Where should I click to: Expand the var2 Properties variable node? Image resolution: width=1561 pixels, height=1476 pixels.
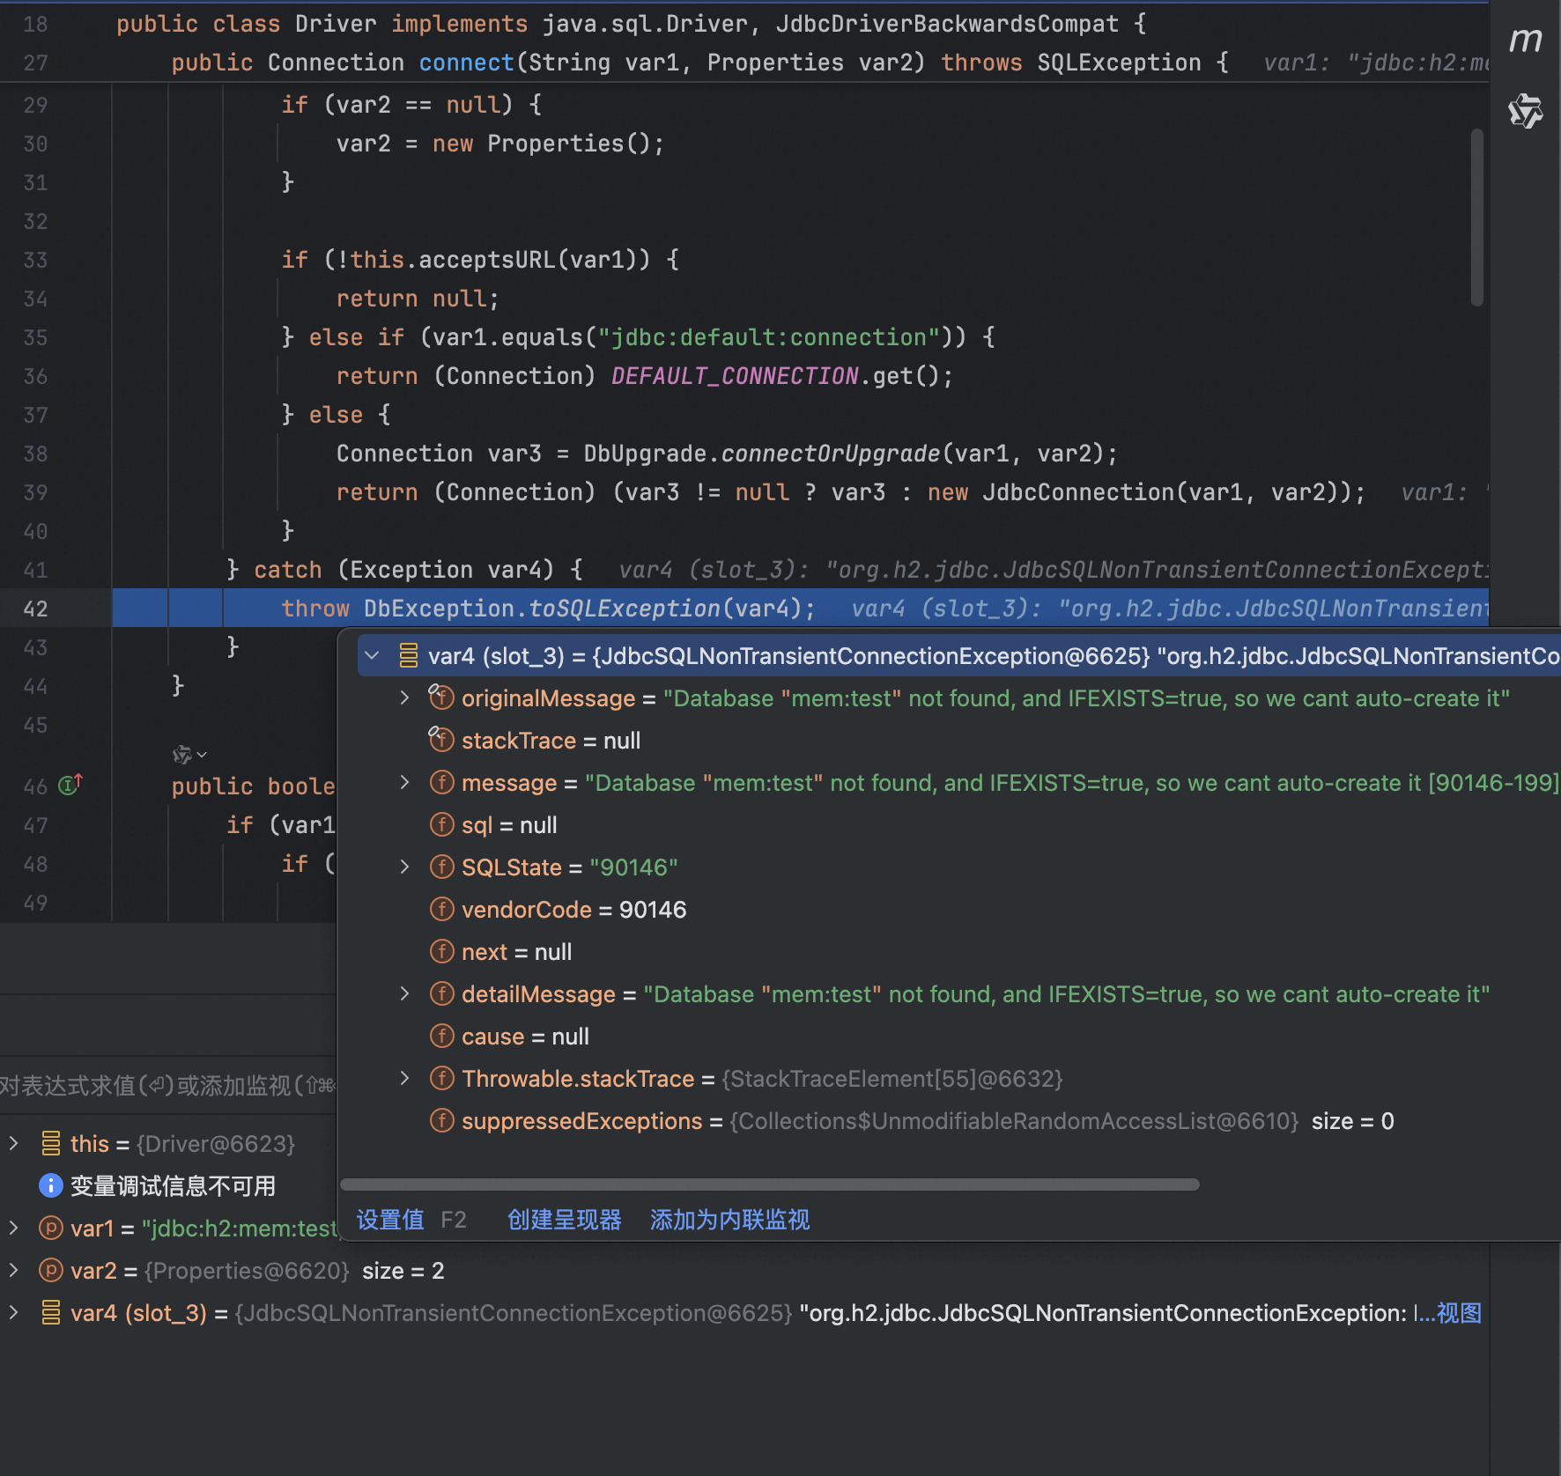pyautogui.click(x=13, y=1270)
